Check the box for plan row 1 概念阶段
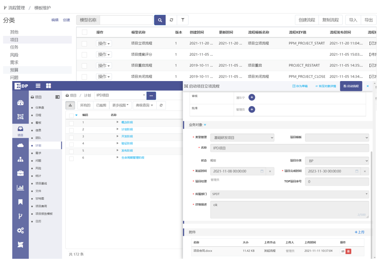Screen dimensions: 377x263 tap(72, 122)
